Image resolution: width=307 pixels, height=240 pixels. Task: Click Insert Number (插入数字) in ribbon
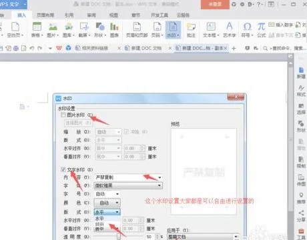click(x=281, y=25)
